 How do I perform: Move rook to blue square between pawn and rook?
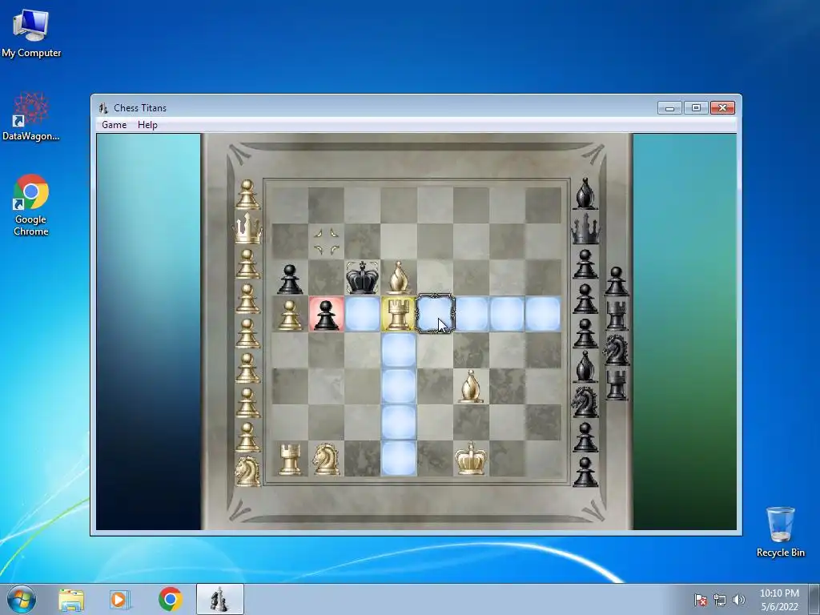click(363, 314)
